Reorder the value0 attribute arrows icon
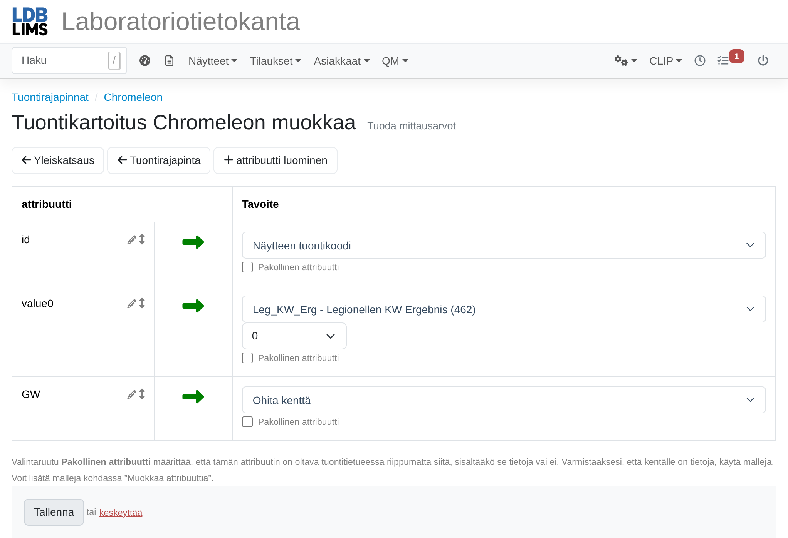This screenshot has height=538, width=788. 142,303
